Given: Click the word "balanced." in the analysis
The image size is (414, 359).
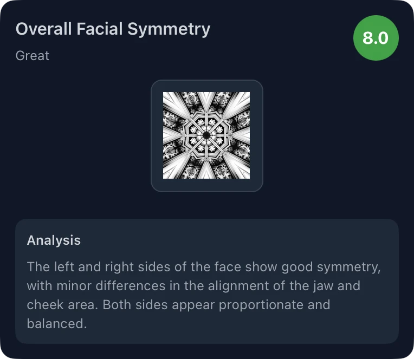Looking at the screenshot, I should click(57, 324).
